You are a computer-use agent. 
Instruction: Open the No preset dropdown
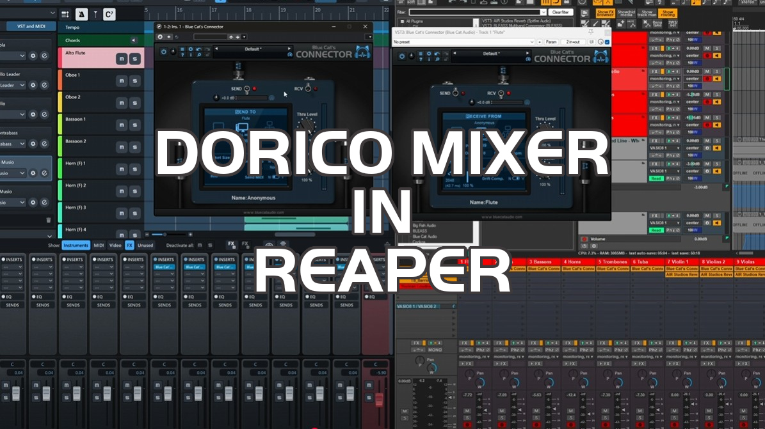(463, 42)
